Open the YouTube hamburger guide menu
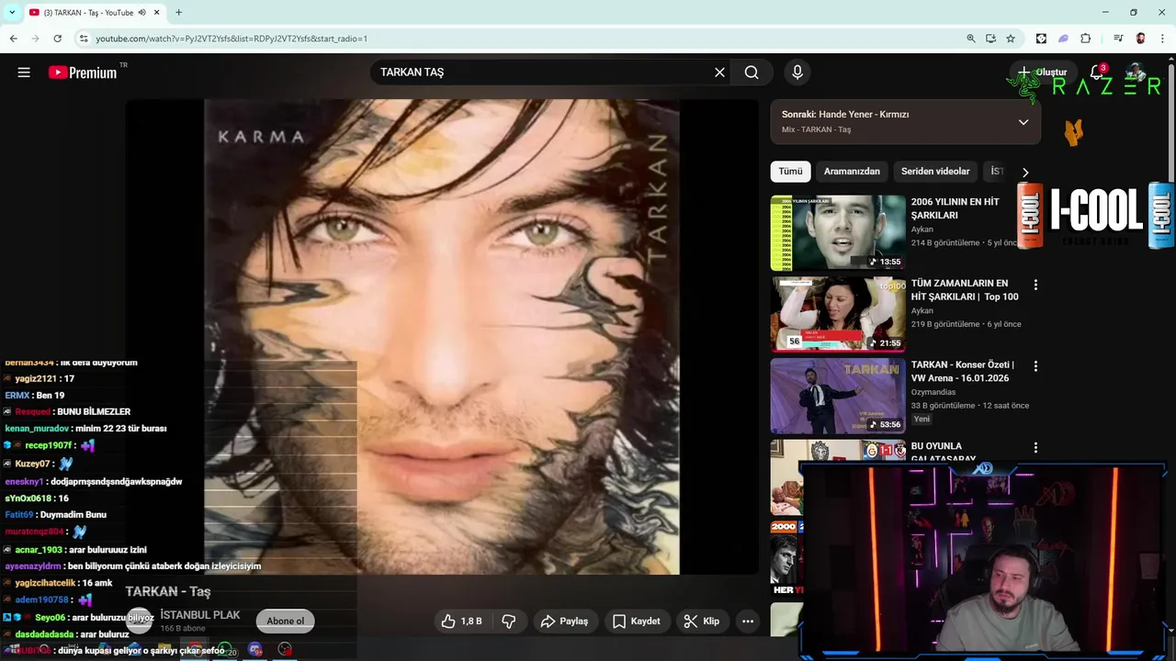The width and height of the screenshot is (1176, 661). coord(24,73)
